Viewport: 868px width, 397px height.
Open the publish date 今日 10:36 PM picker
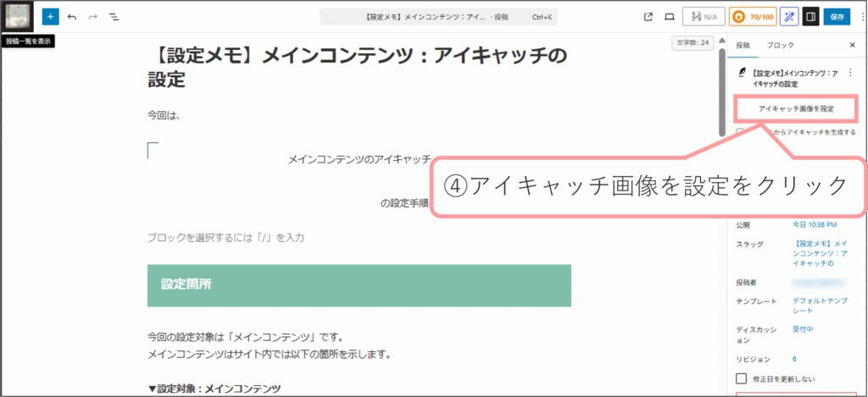point(814,224)
